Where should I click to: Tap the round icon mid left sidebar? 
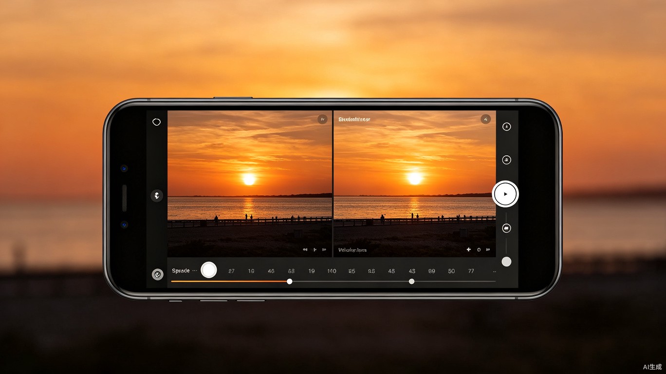pos(157,196)
